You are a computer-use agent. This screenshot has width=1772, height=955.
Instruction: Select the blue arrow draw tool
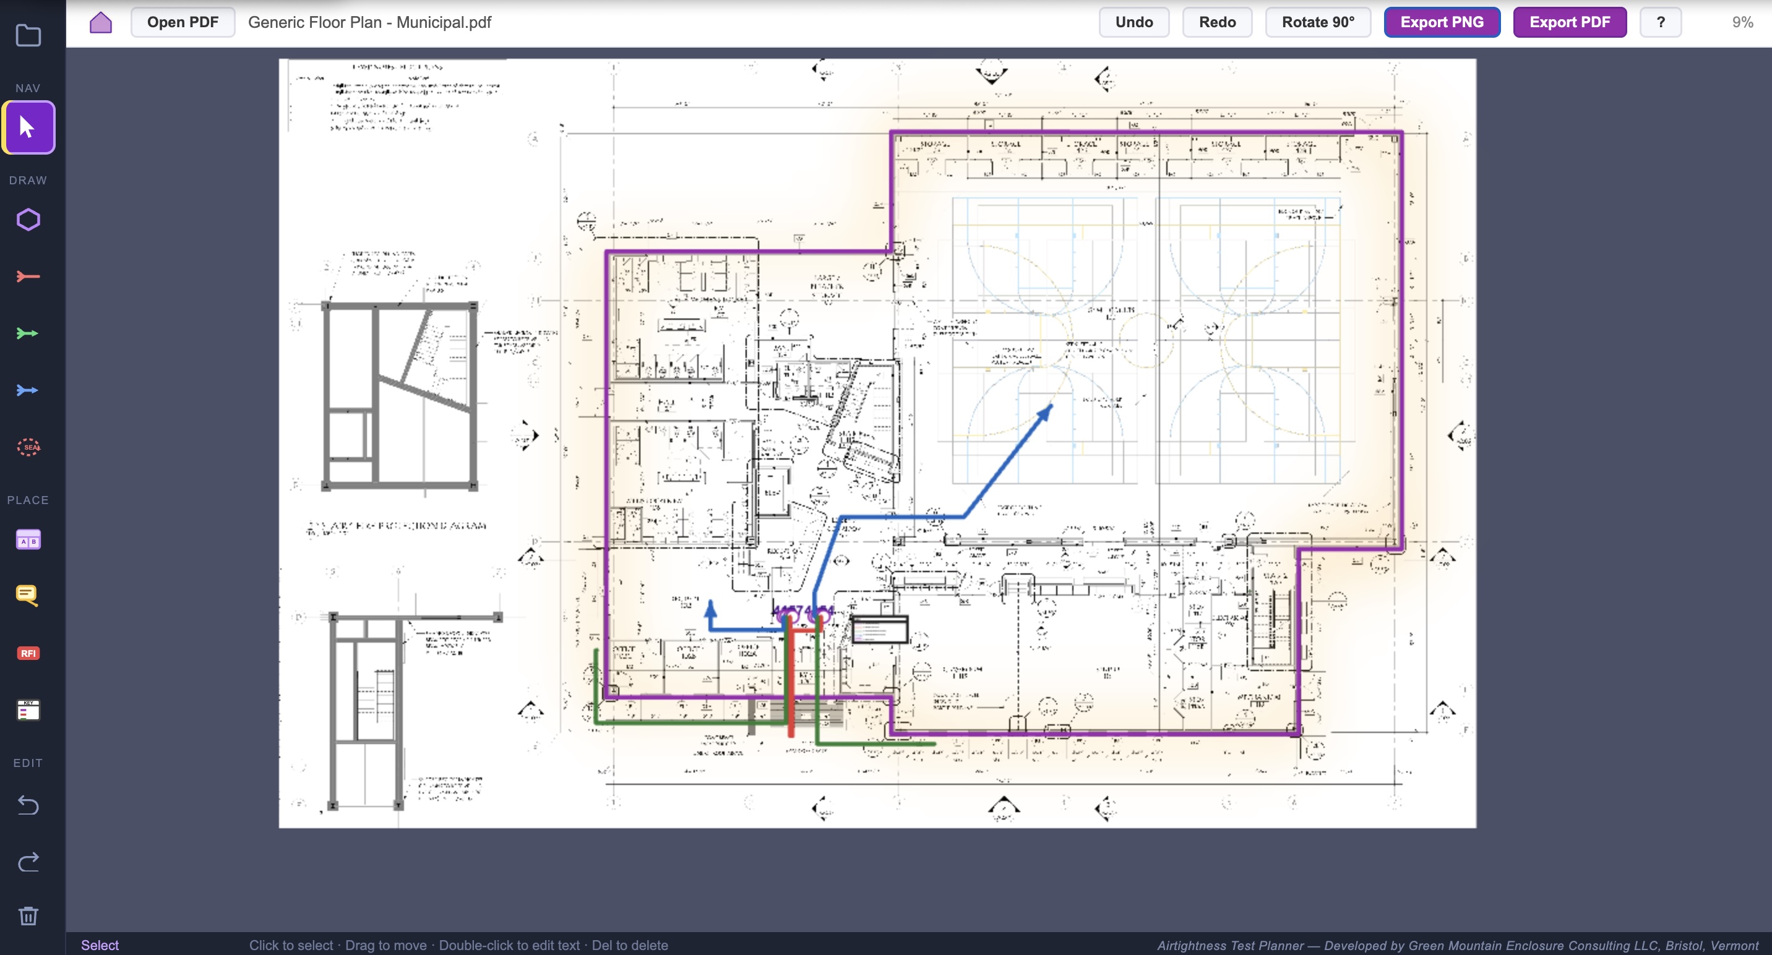pos(28,390)
